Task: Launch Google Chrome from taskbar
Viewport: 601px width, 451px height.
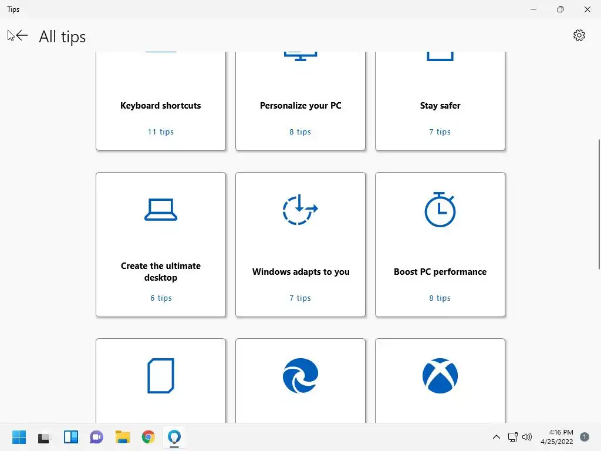Action: point(148,437)
